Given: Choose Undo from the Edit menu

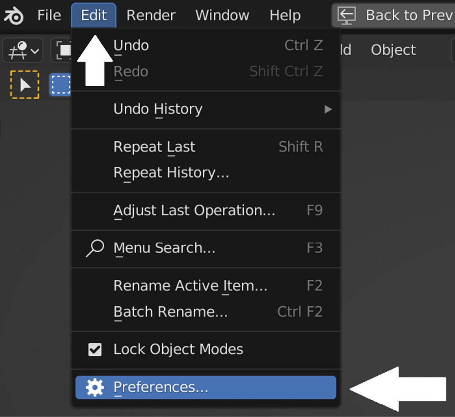Looking at the screenshot, I should point(206,45).
